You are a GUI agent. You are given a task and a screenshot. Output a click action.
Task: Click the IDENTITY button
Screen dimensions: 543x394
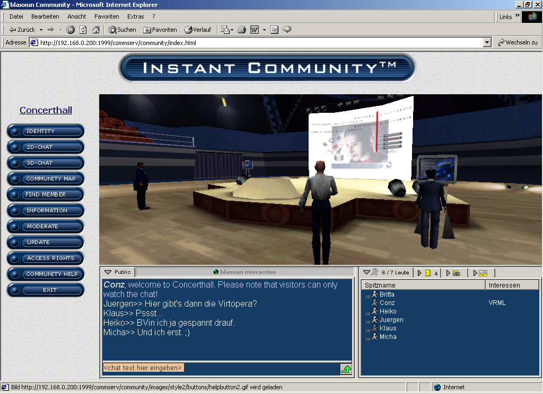[x=46, y=131]
